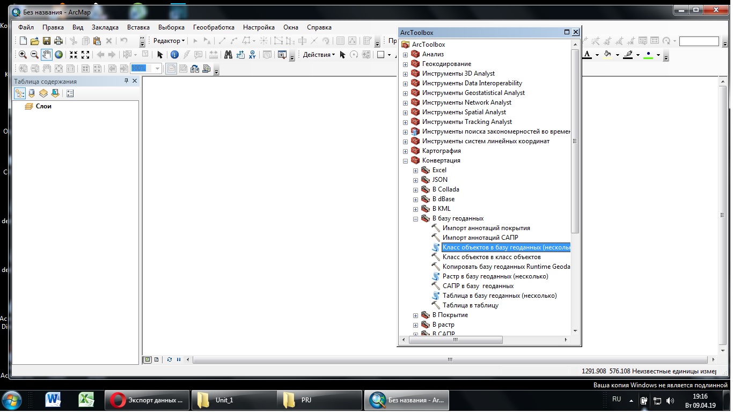Image resolution: width=733 pixels, height=412 pixels.
Task: Switch contents to List By Selection
Action: coord(55,93)
